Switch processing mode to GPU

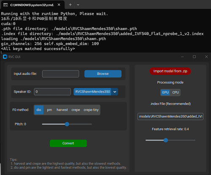[165, 93]
